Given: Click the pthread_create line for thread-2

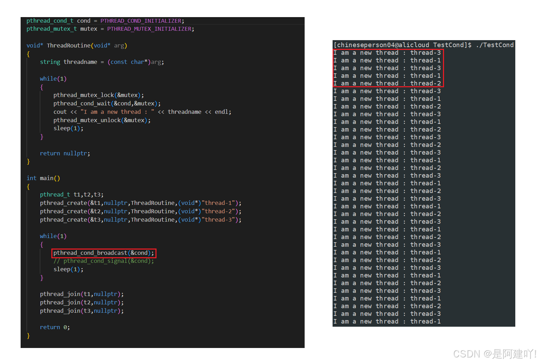Looking at the screenshot, I should click(x=140, y=212).
